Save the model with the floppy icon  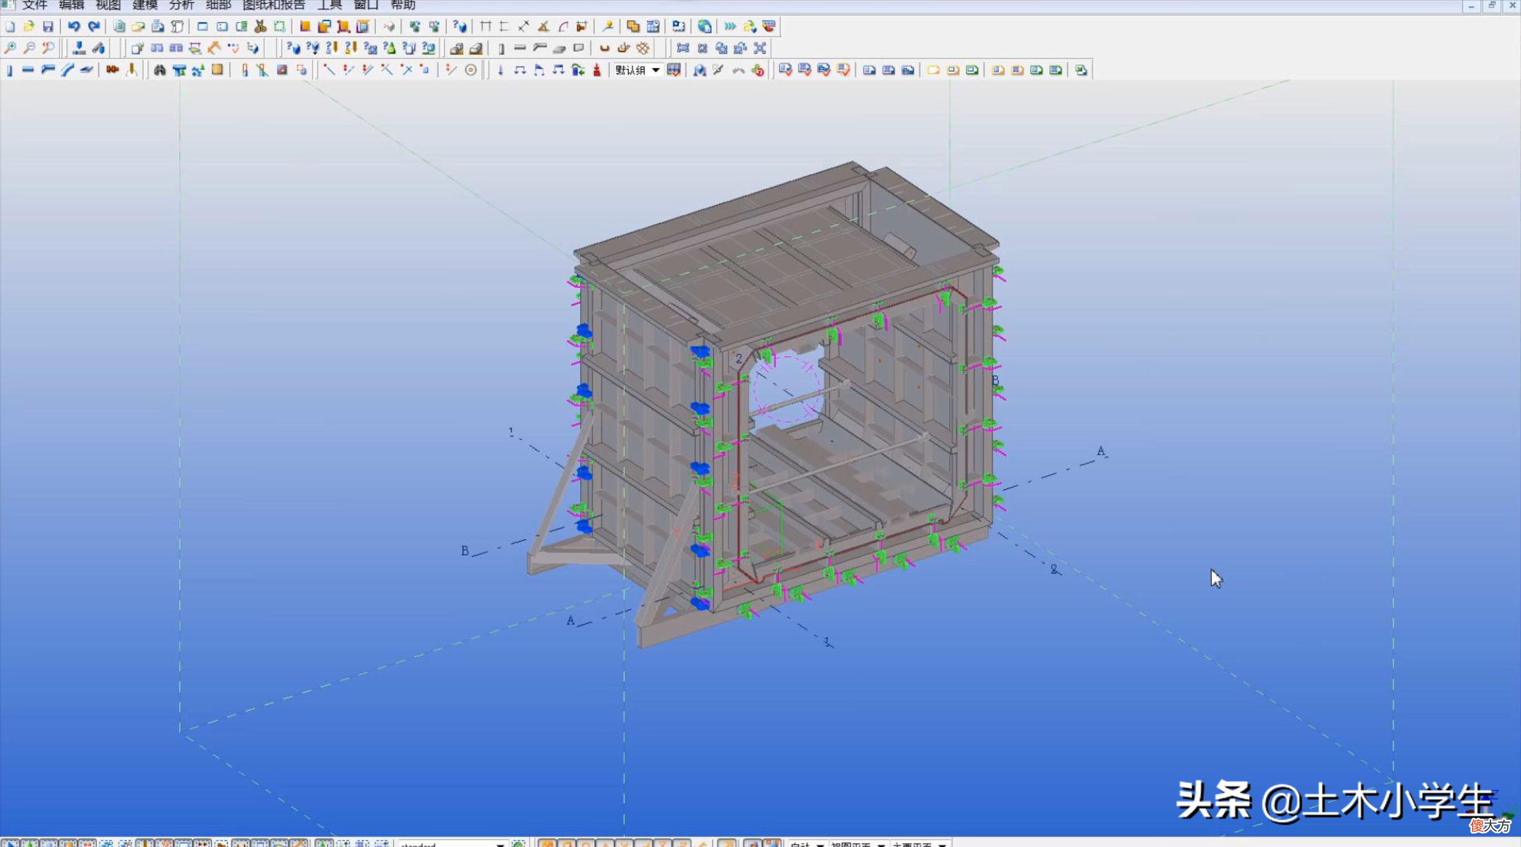48,26
